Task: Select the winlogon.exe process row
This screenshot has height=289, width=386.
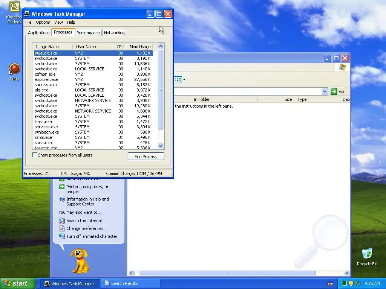Action: pyautogui.click(x=93, y=132)
